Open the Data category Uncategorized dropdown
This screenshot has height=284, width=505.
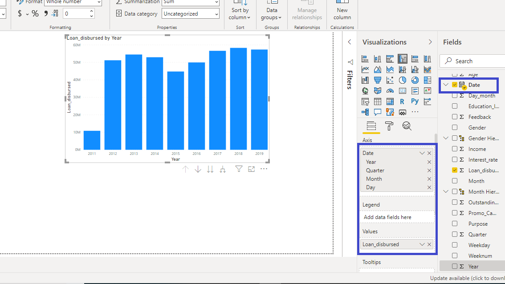point(190,13)
